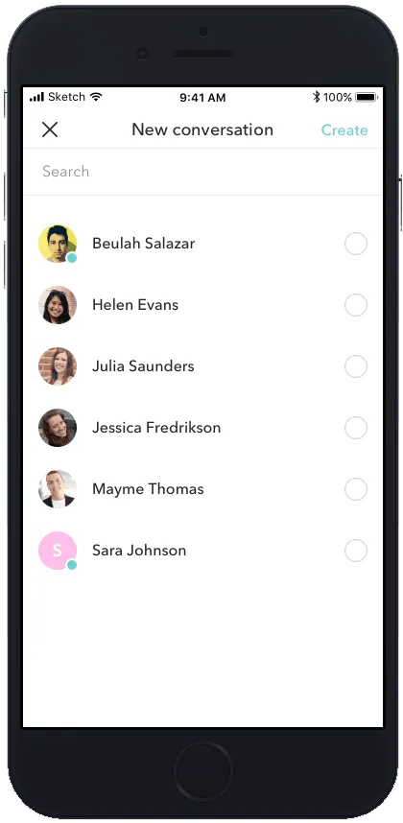Tap Mayme Thomas's profile photo
403x823 pixels.
tap(58, 489)
